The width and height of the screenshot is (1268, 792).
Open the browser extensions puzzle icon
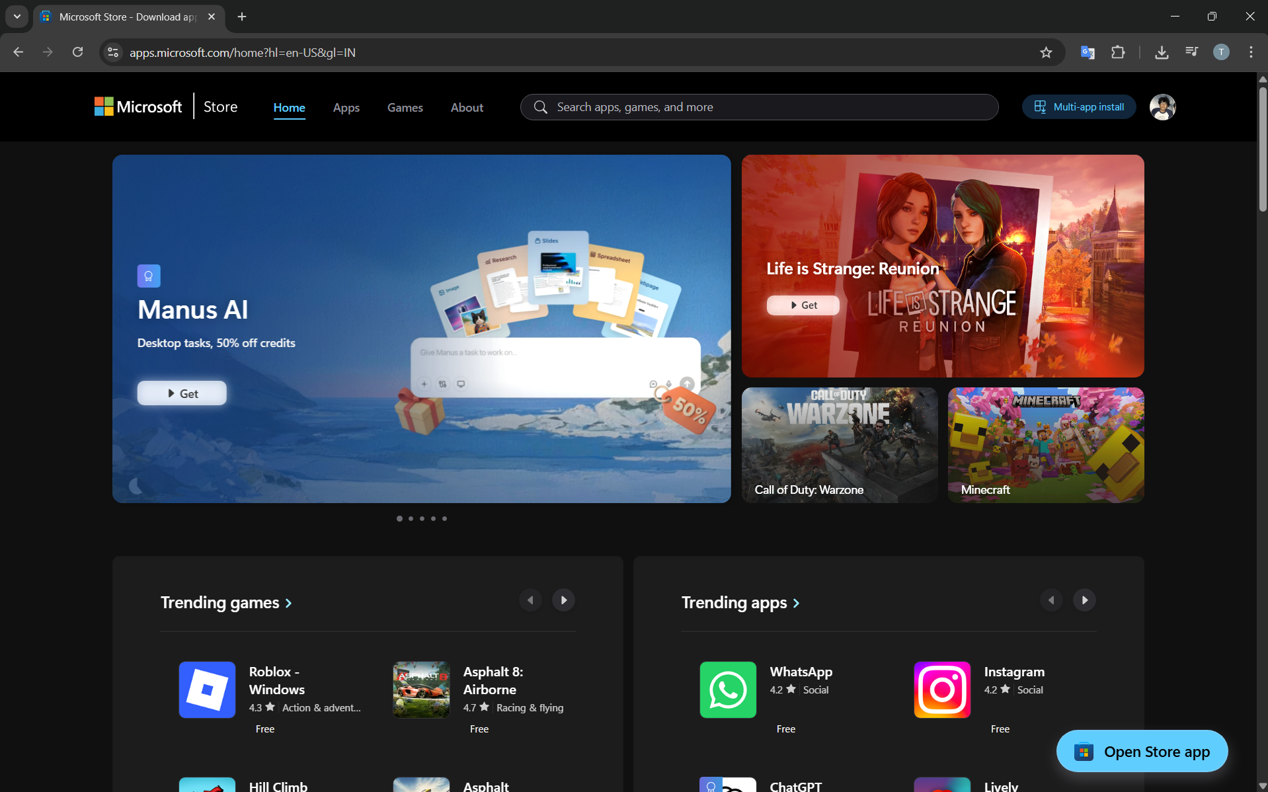click(x=1118, y=52)
